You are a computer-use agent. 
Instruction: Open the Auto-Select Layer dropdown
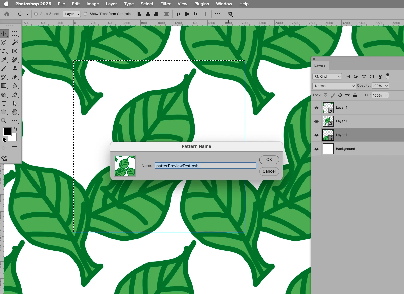(x=72, y=14)
